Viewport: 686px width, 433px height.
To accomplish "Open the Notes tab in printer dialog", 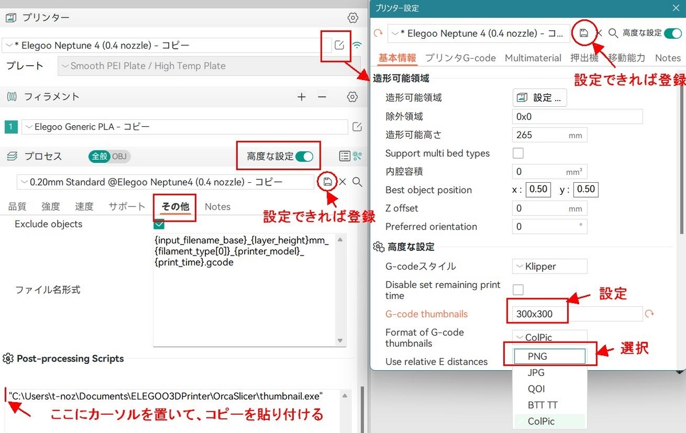I will [668, 58].
